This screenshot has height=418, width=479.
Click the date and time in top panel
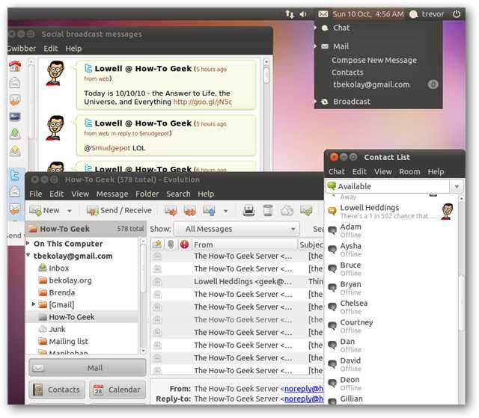tap(367, 14)
